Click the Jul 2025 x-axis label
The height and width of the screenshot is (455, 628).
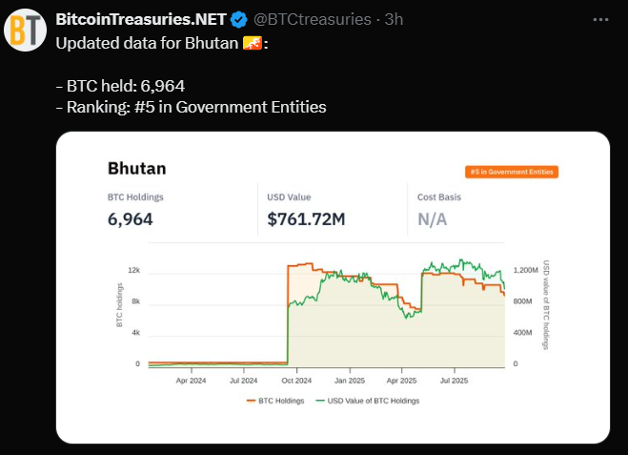(454, 380)
